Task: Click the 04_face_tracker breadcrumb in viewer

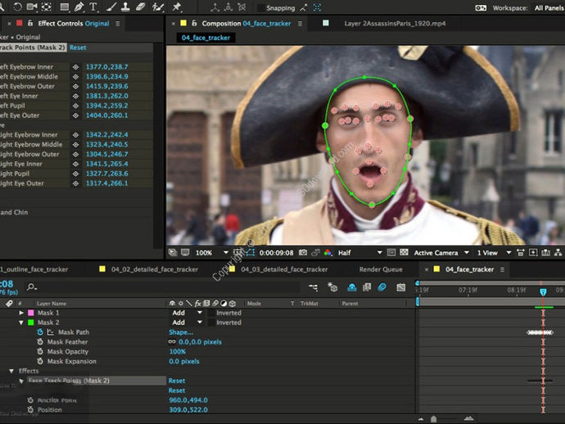Action: [206, 38]
